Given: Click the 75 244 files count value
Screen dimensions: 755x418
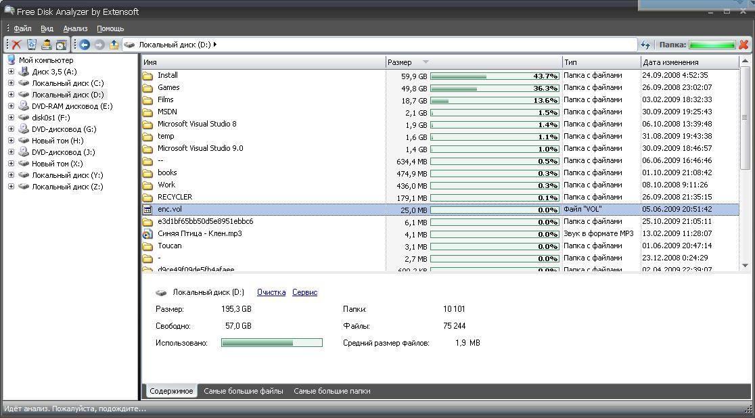Looking at the screenshot, I should click(454, 326).
